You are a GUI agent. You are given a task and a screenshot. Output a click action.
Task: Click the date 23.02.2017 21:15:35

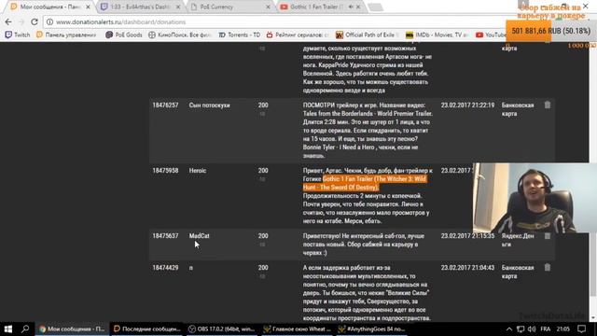click(x=467, y=236)
